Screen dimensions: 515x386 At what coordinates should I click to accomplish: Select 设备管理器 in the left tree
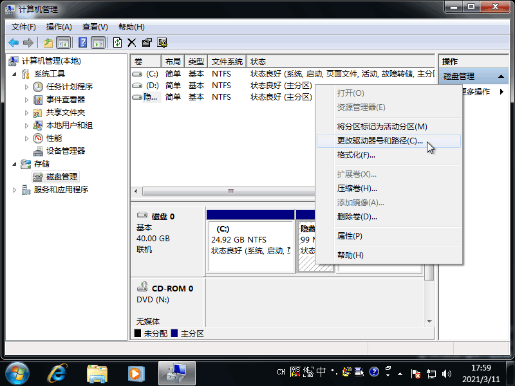coord(65,151)
